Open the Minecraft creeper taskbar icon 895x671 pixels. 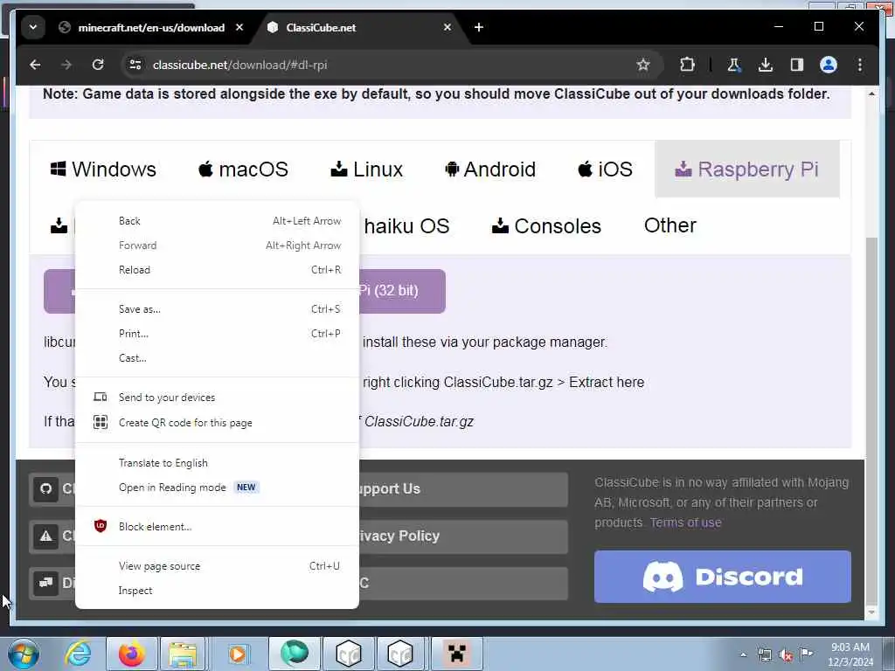[456, 654]
